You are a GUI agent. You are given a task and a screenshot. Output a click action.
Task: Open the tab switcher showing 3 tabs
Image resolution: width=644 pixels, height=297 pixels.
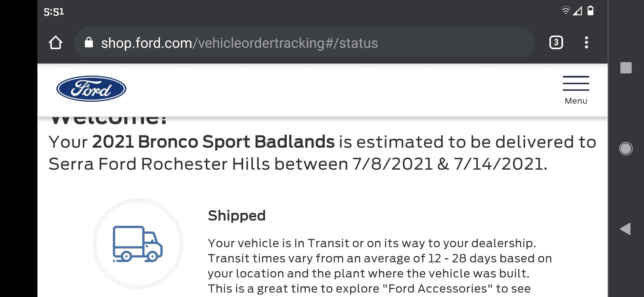[556, 43]
